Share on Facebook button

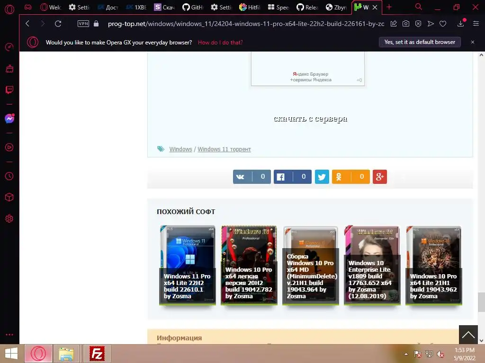click(x=293, y=177)
